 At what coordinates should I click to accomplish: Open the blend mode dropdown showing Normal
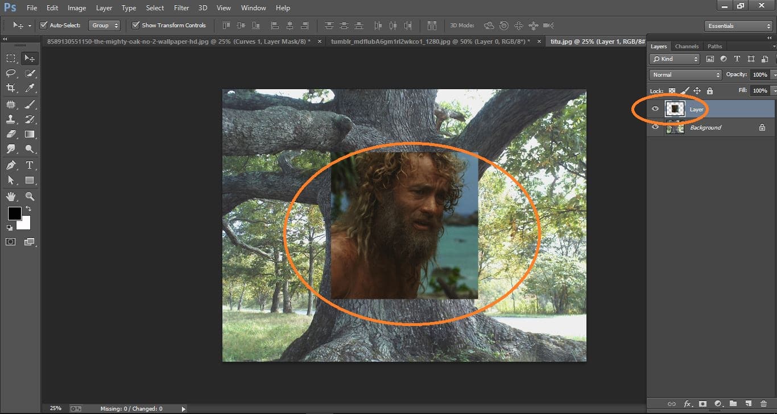(685, 74)
